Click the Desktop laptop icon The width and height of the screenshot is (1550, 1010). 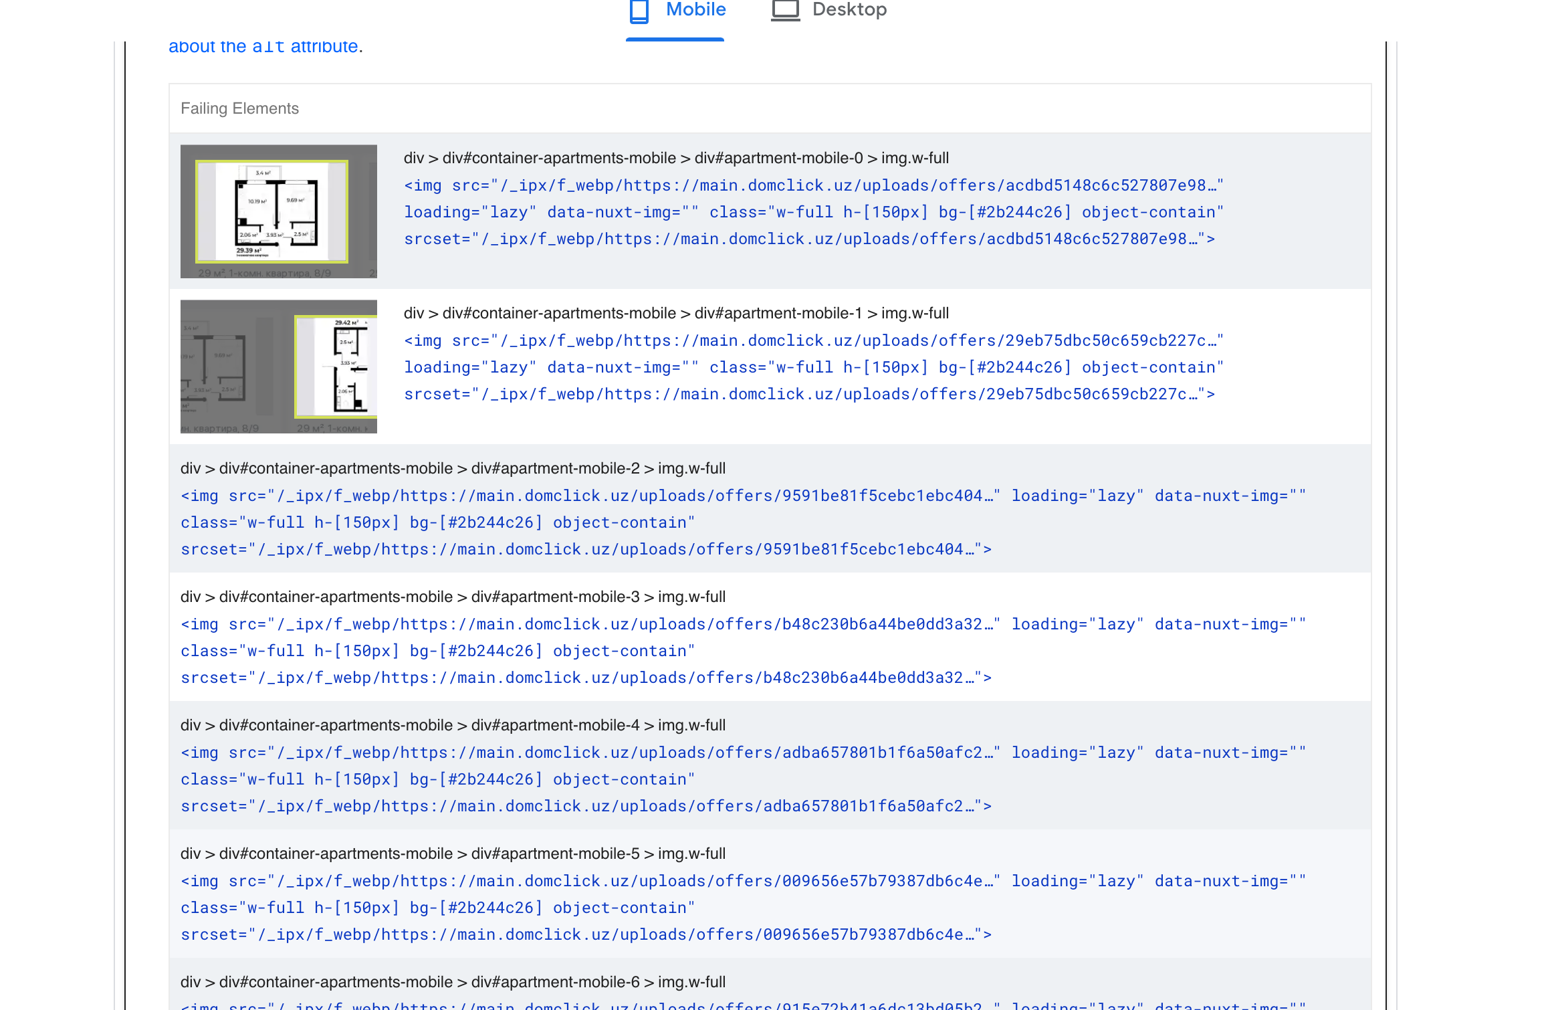785,11
